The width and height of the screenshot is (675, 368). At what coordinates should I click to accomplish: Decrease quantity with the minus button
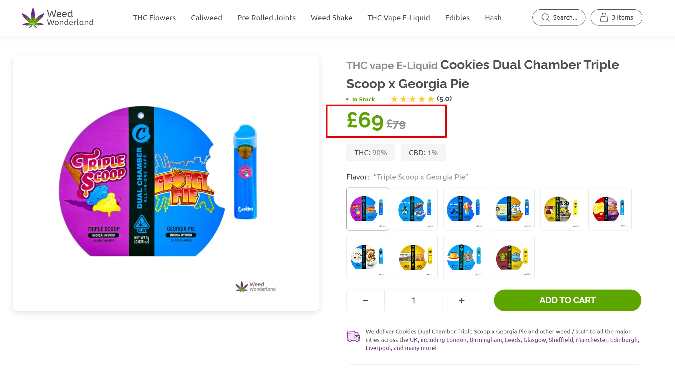point(365,301)
